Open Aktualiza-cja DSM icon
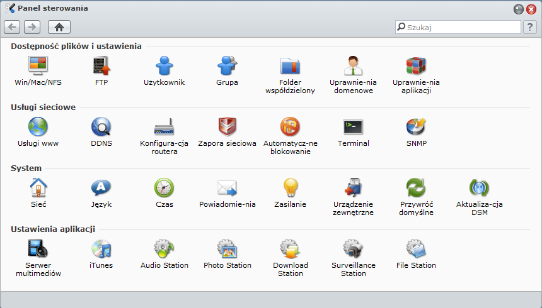 pos(480,187)
